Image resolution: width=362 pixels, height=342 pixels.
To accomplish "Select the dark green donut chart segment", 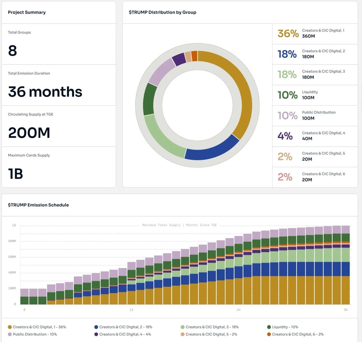I will point(149,99).
